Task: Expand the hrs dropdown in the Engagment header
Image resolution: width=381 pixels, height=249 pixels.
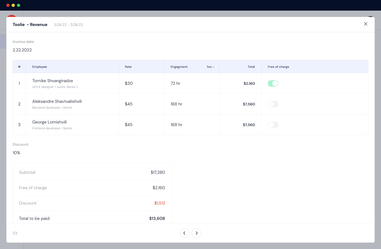Action: (x=211, y=67)
